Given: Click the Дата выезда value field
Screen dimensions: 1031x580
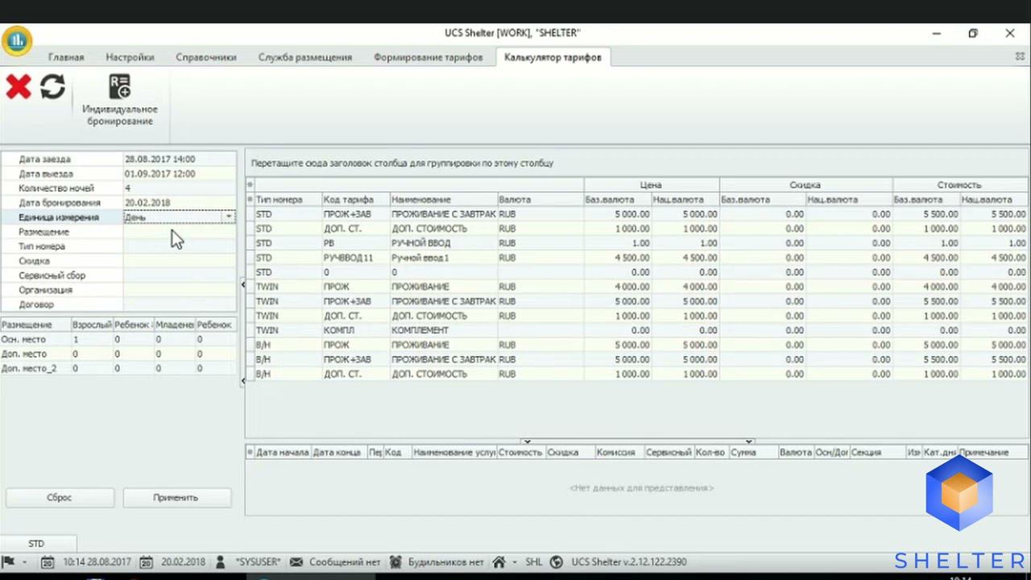Looking at the screenshot, I should (x=179, y=173).
